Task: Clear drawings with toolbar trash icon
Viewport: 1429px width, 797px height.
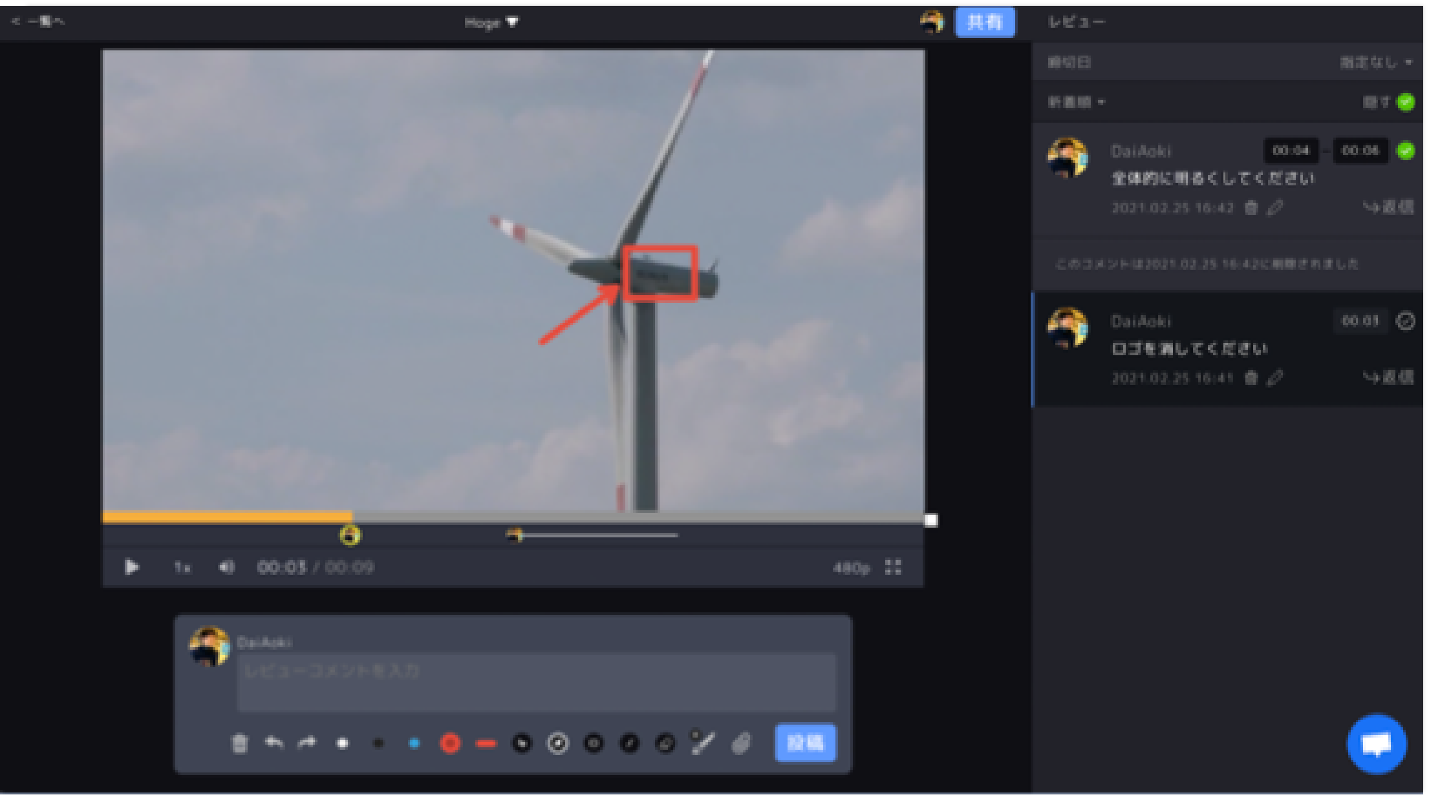Action: pos(239,743)
